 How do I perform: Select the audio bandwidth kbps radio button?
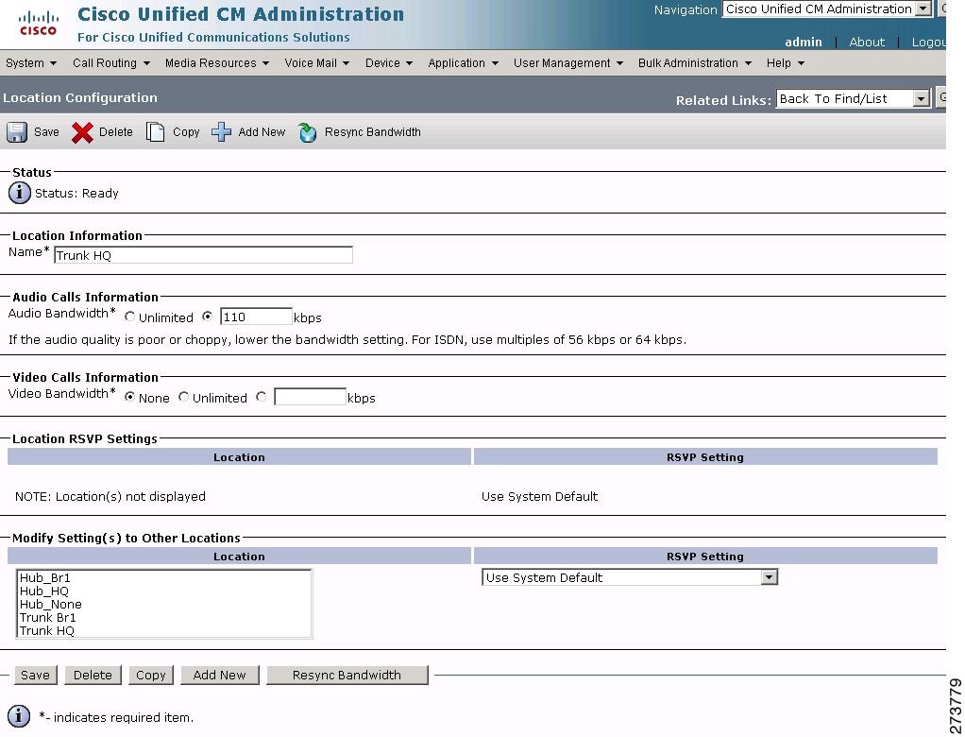(208, 317)
